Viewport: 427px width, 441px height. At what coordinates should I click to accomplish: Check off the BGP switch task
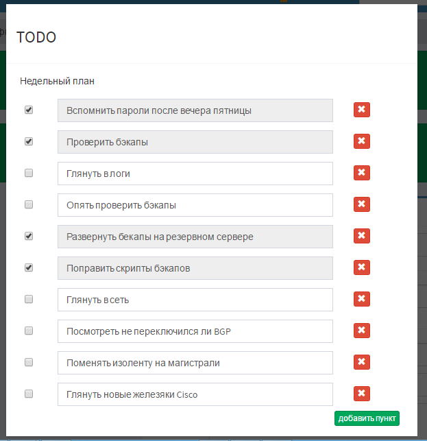[29, 331]
